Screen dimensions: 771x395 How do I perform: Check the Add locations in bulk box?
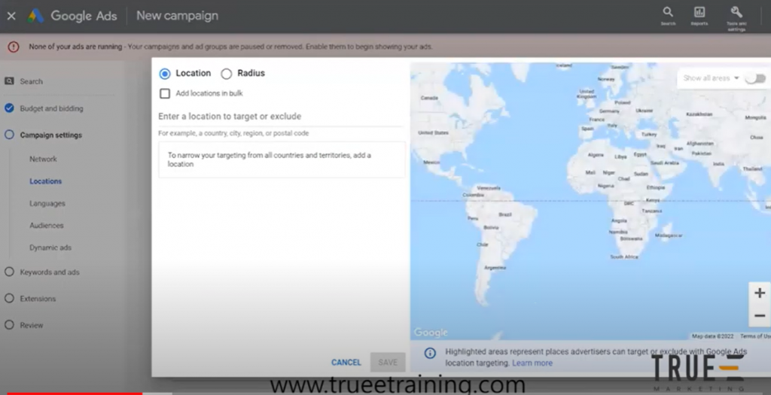[x=165, y=93]
